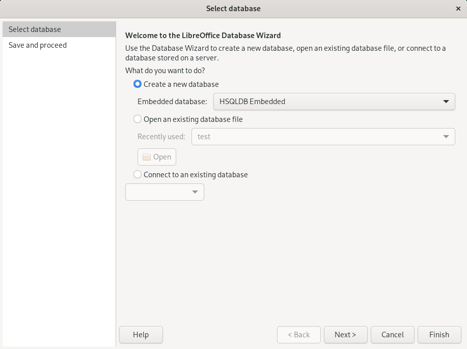Click the Next > button

click(x=345, y=335)
